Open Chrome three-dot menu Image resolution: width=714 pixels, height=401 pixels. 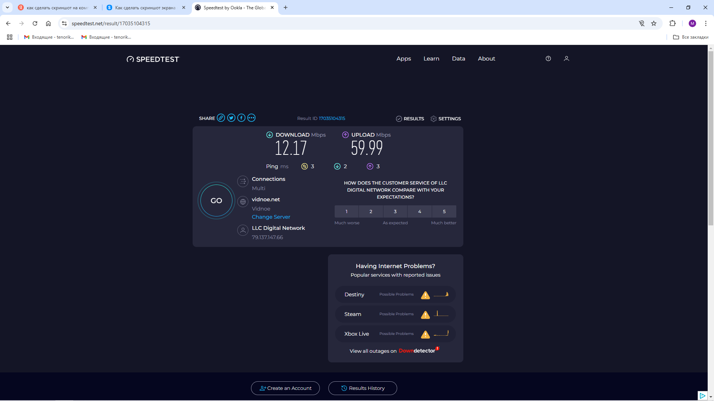tap(705, 23)
